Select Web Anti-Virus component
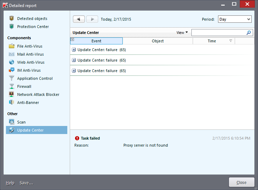258x190 pixels. point(31,62)
